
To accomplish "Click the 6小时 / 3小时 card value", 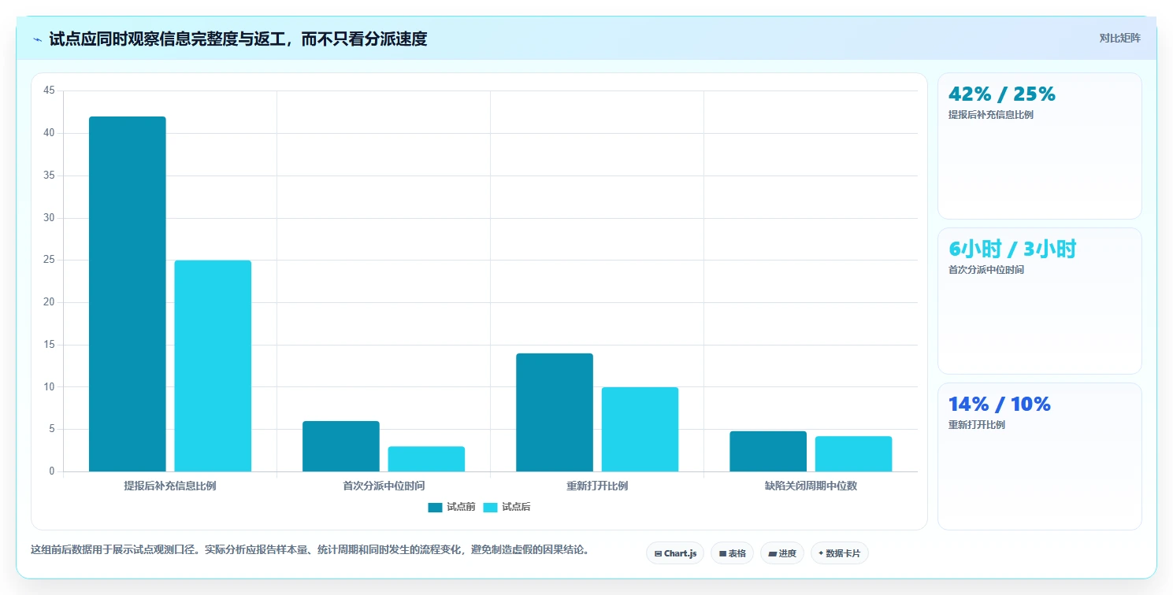I will point(1012,249).
